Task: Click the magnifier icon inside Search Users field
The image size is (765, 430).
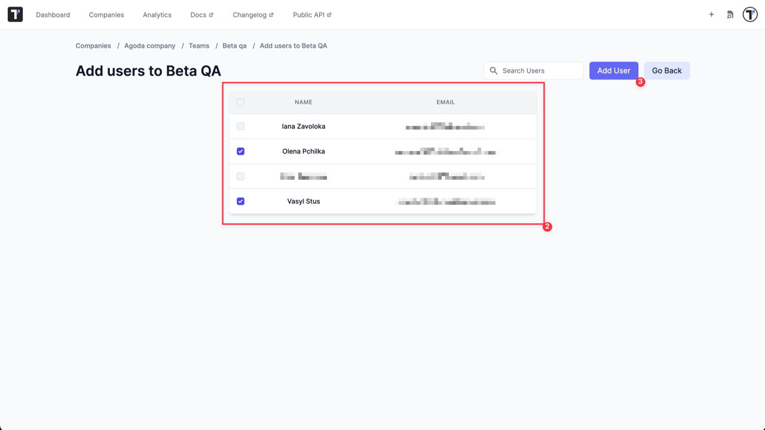Action: coord(494,70)
